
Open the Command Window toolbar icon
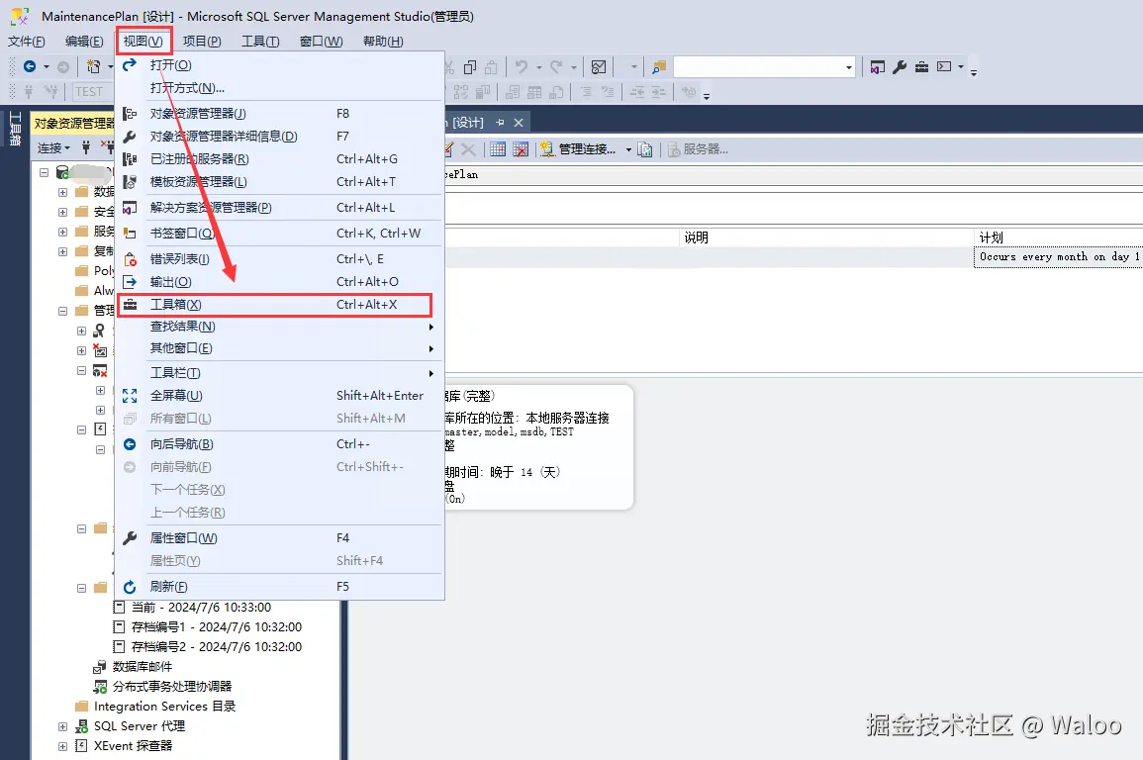point(944,67)
